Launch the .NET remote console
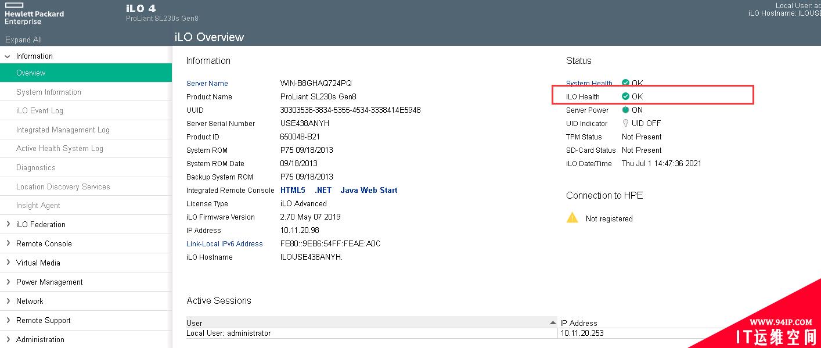Screen dimensions: 821x348 pos(323,190)
